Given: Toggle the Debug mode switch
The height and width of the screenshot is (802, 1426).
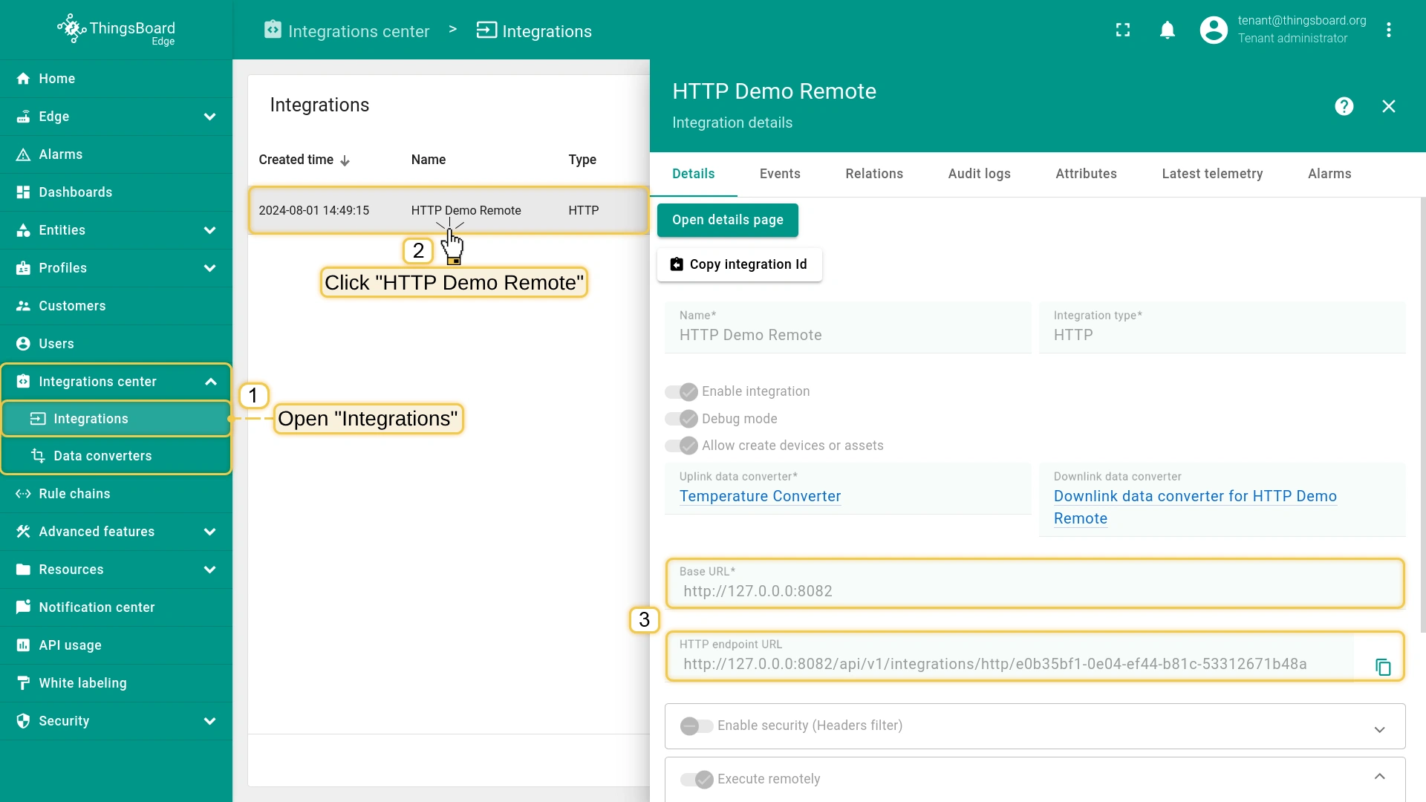Looking at the screenshot, I should 681,419.
